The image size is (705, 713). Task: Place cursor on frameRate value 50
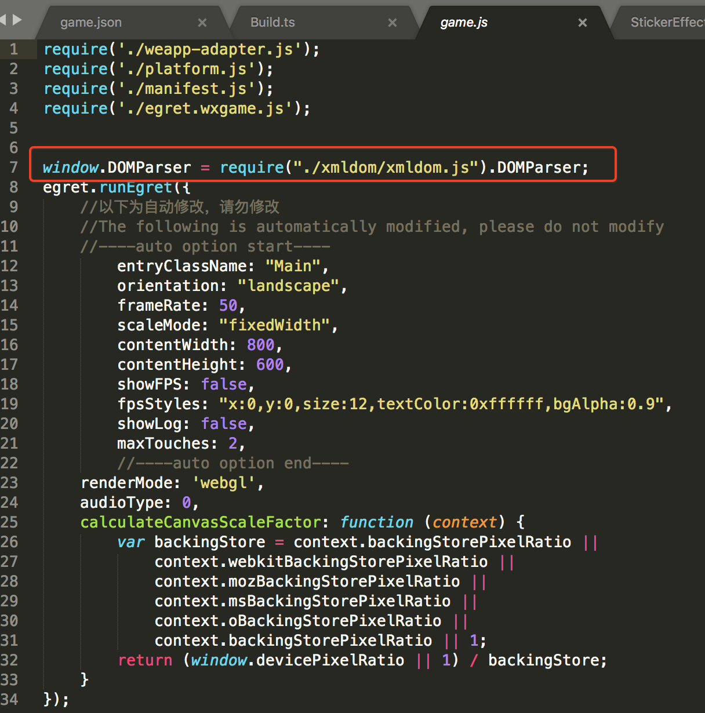pos(228,305)
